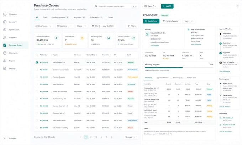Sort table by Created Date column
Image resolution: width=242 pixels, height=145 pixels.
point(91,55)
